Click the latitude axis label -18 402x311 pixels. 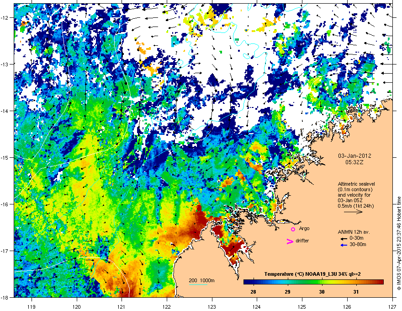5,297
